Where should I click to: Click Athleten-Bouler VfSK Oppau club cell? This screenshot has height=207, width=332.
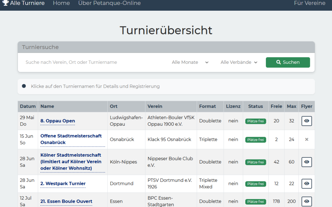pos(171,121)
